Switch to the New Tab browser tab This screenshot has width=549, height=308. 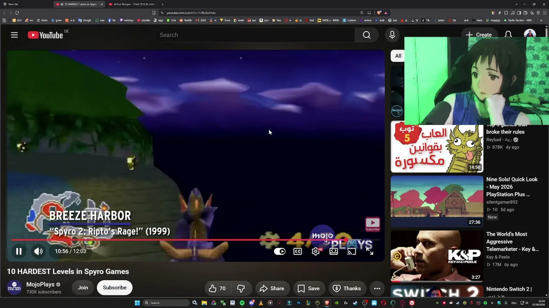coord(26,4)
